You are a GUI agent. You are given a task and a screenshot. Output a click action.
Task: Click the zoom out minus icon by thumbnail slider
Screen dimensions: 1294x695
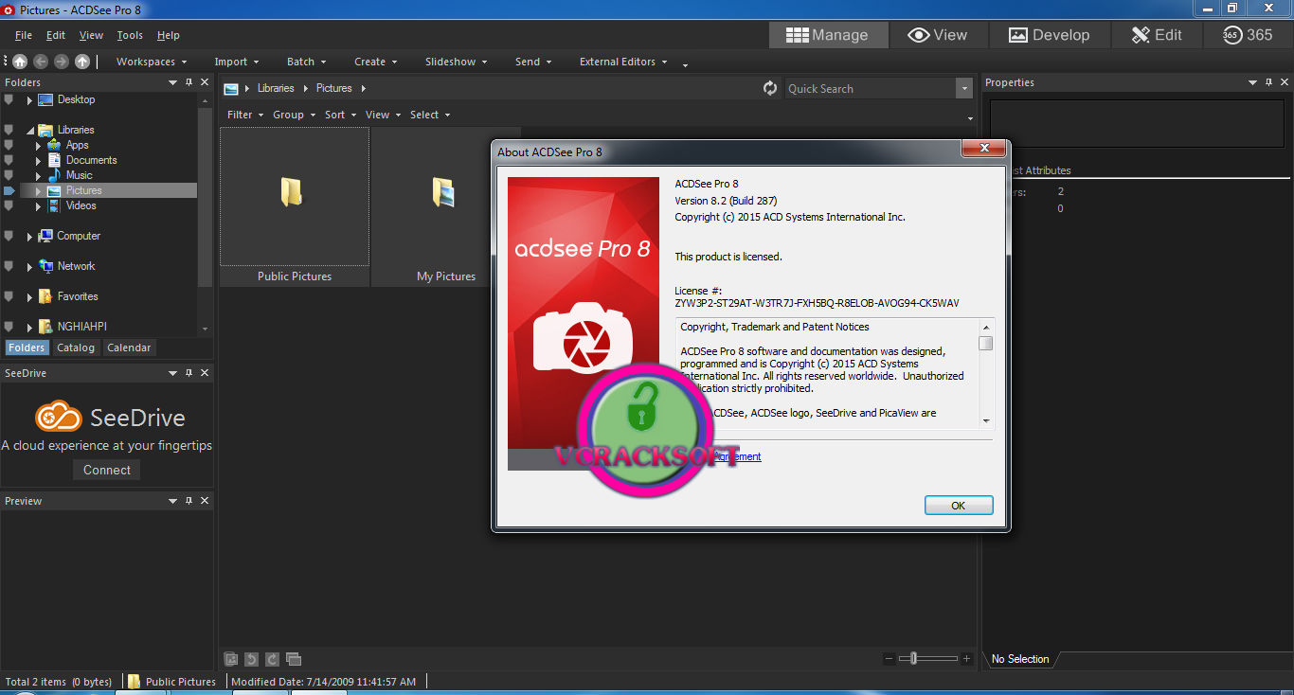point(889,658)
